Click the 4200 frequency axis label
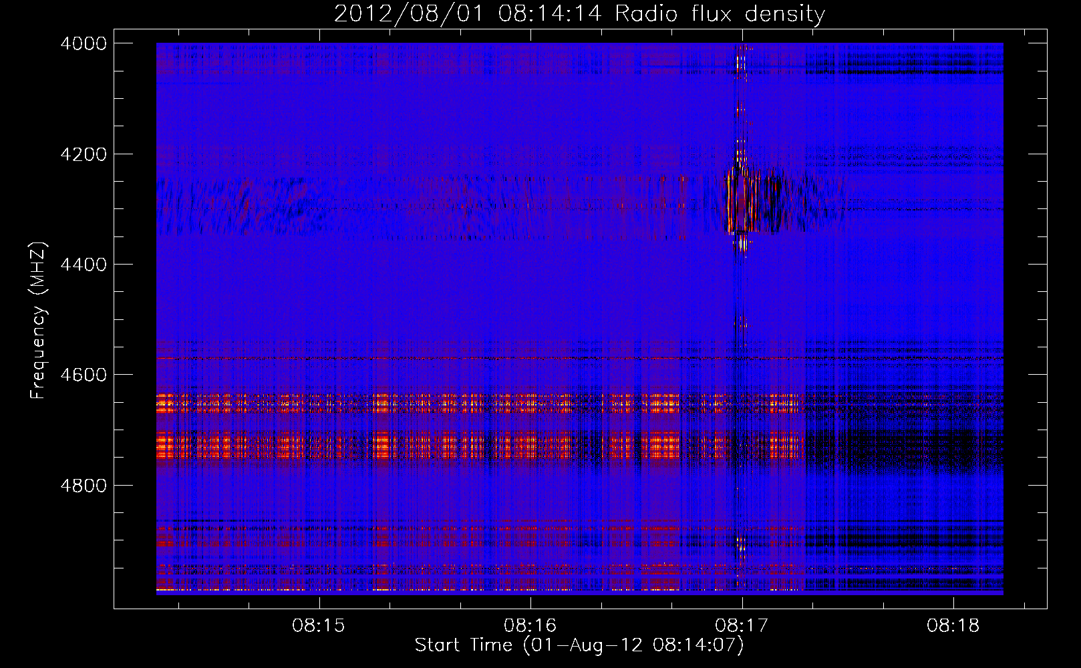The height and width of the screenshot is (668, 1081). [84, 154]
